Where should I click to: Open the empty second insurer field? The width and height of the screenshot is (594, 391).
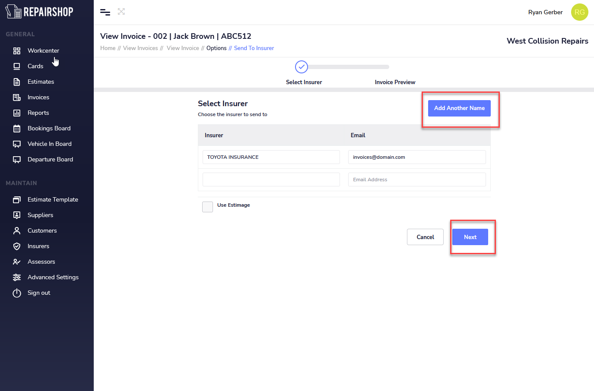271,180
